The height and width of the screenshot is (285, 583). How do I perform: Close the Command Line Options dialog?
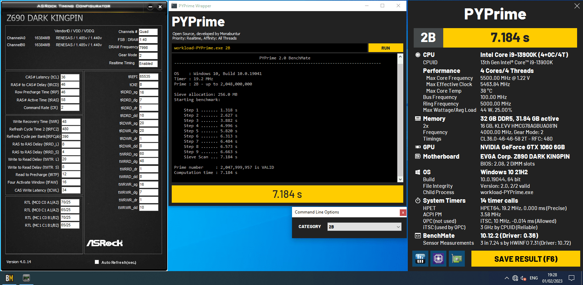(403, 212)
